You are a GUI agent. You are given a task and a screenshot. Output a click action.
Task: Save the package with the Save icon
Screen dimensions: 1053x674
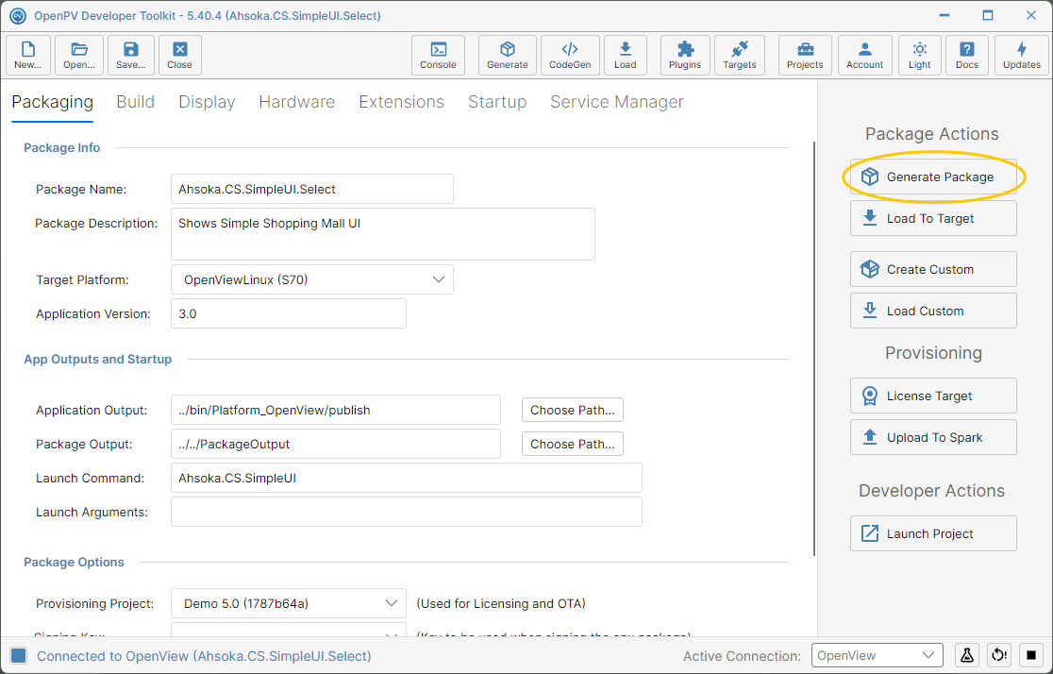click(x=130, y=55)
